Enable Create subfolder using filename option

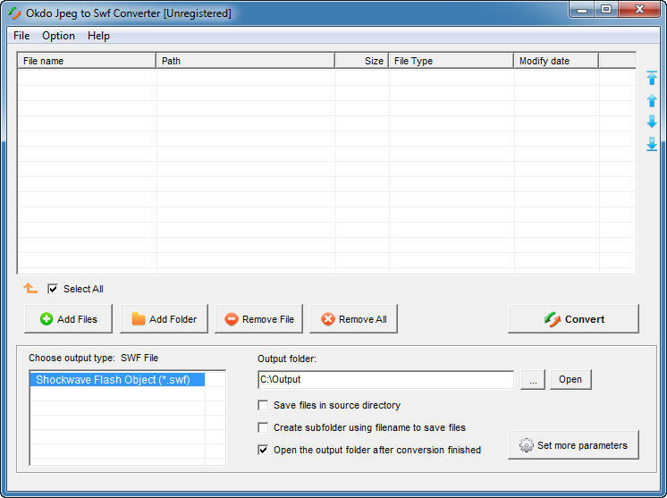tap(263, 427)
